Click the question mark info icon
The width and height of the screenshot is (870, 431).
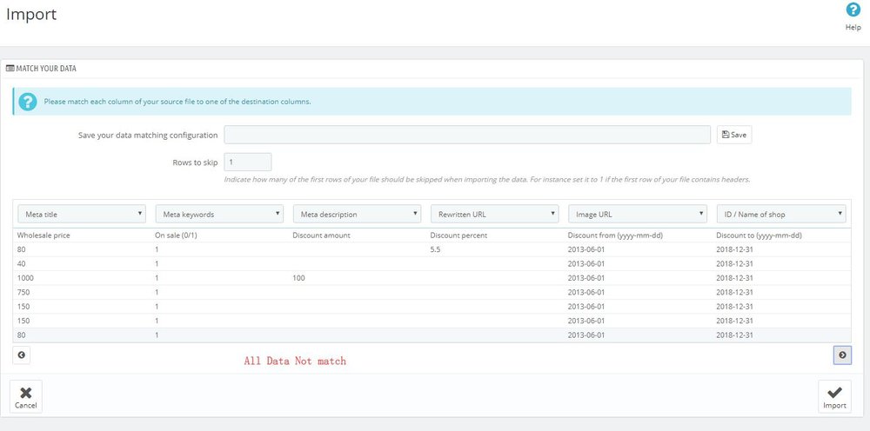point(28,102)
